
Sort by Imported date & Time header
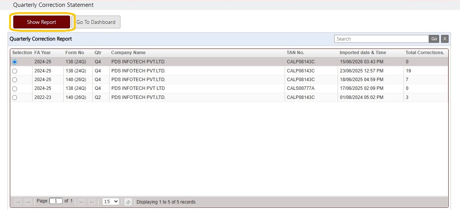(363, 53)
